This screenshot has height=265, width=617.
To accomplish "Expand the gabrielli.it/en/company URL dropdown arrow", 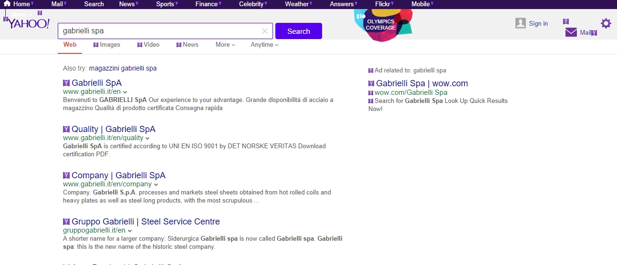I will coord(156,184).
